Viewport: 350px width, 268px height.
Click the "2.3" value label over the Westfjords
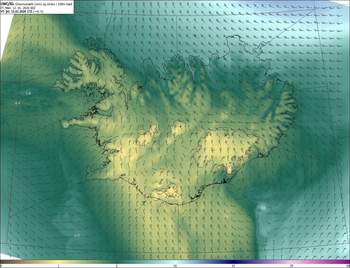[x=84, y=68]
